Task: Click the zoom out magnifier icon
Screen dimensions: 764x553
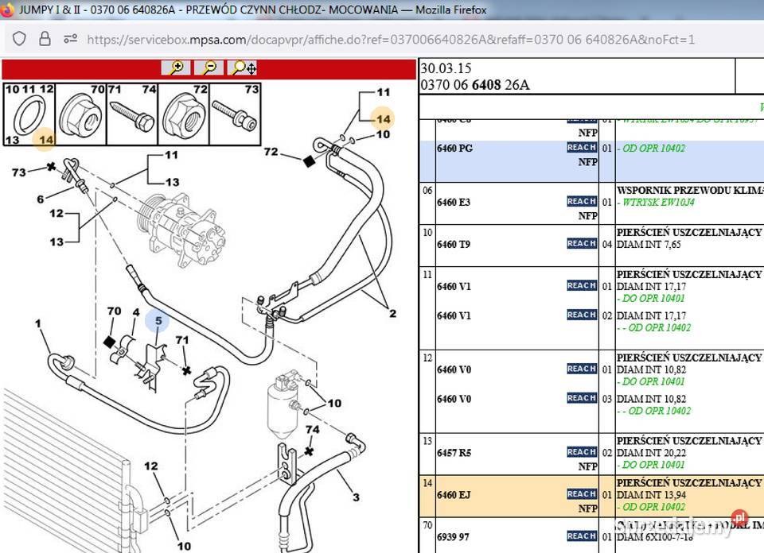Action: tap(209, 68)
